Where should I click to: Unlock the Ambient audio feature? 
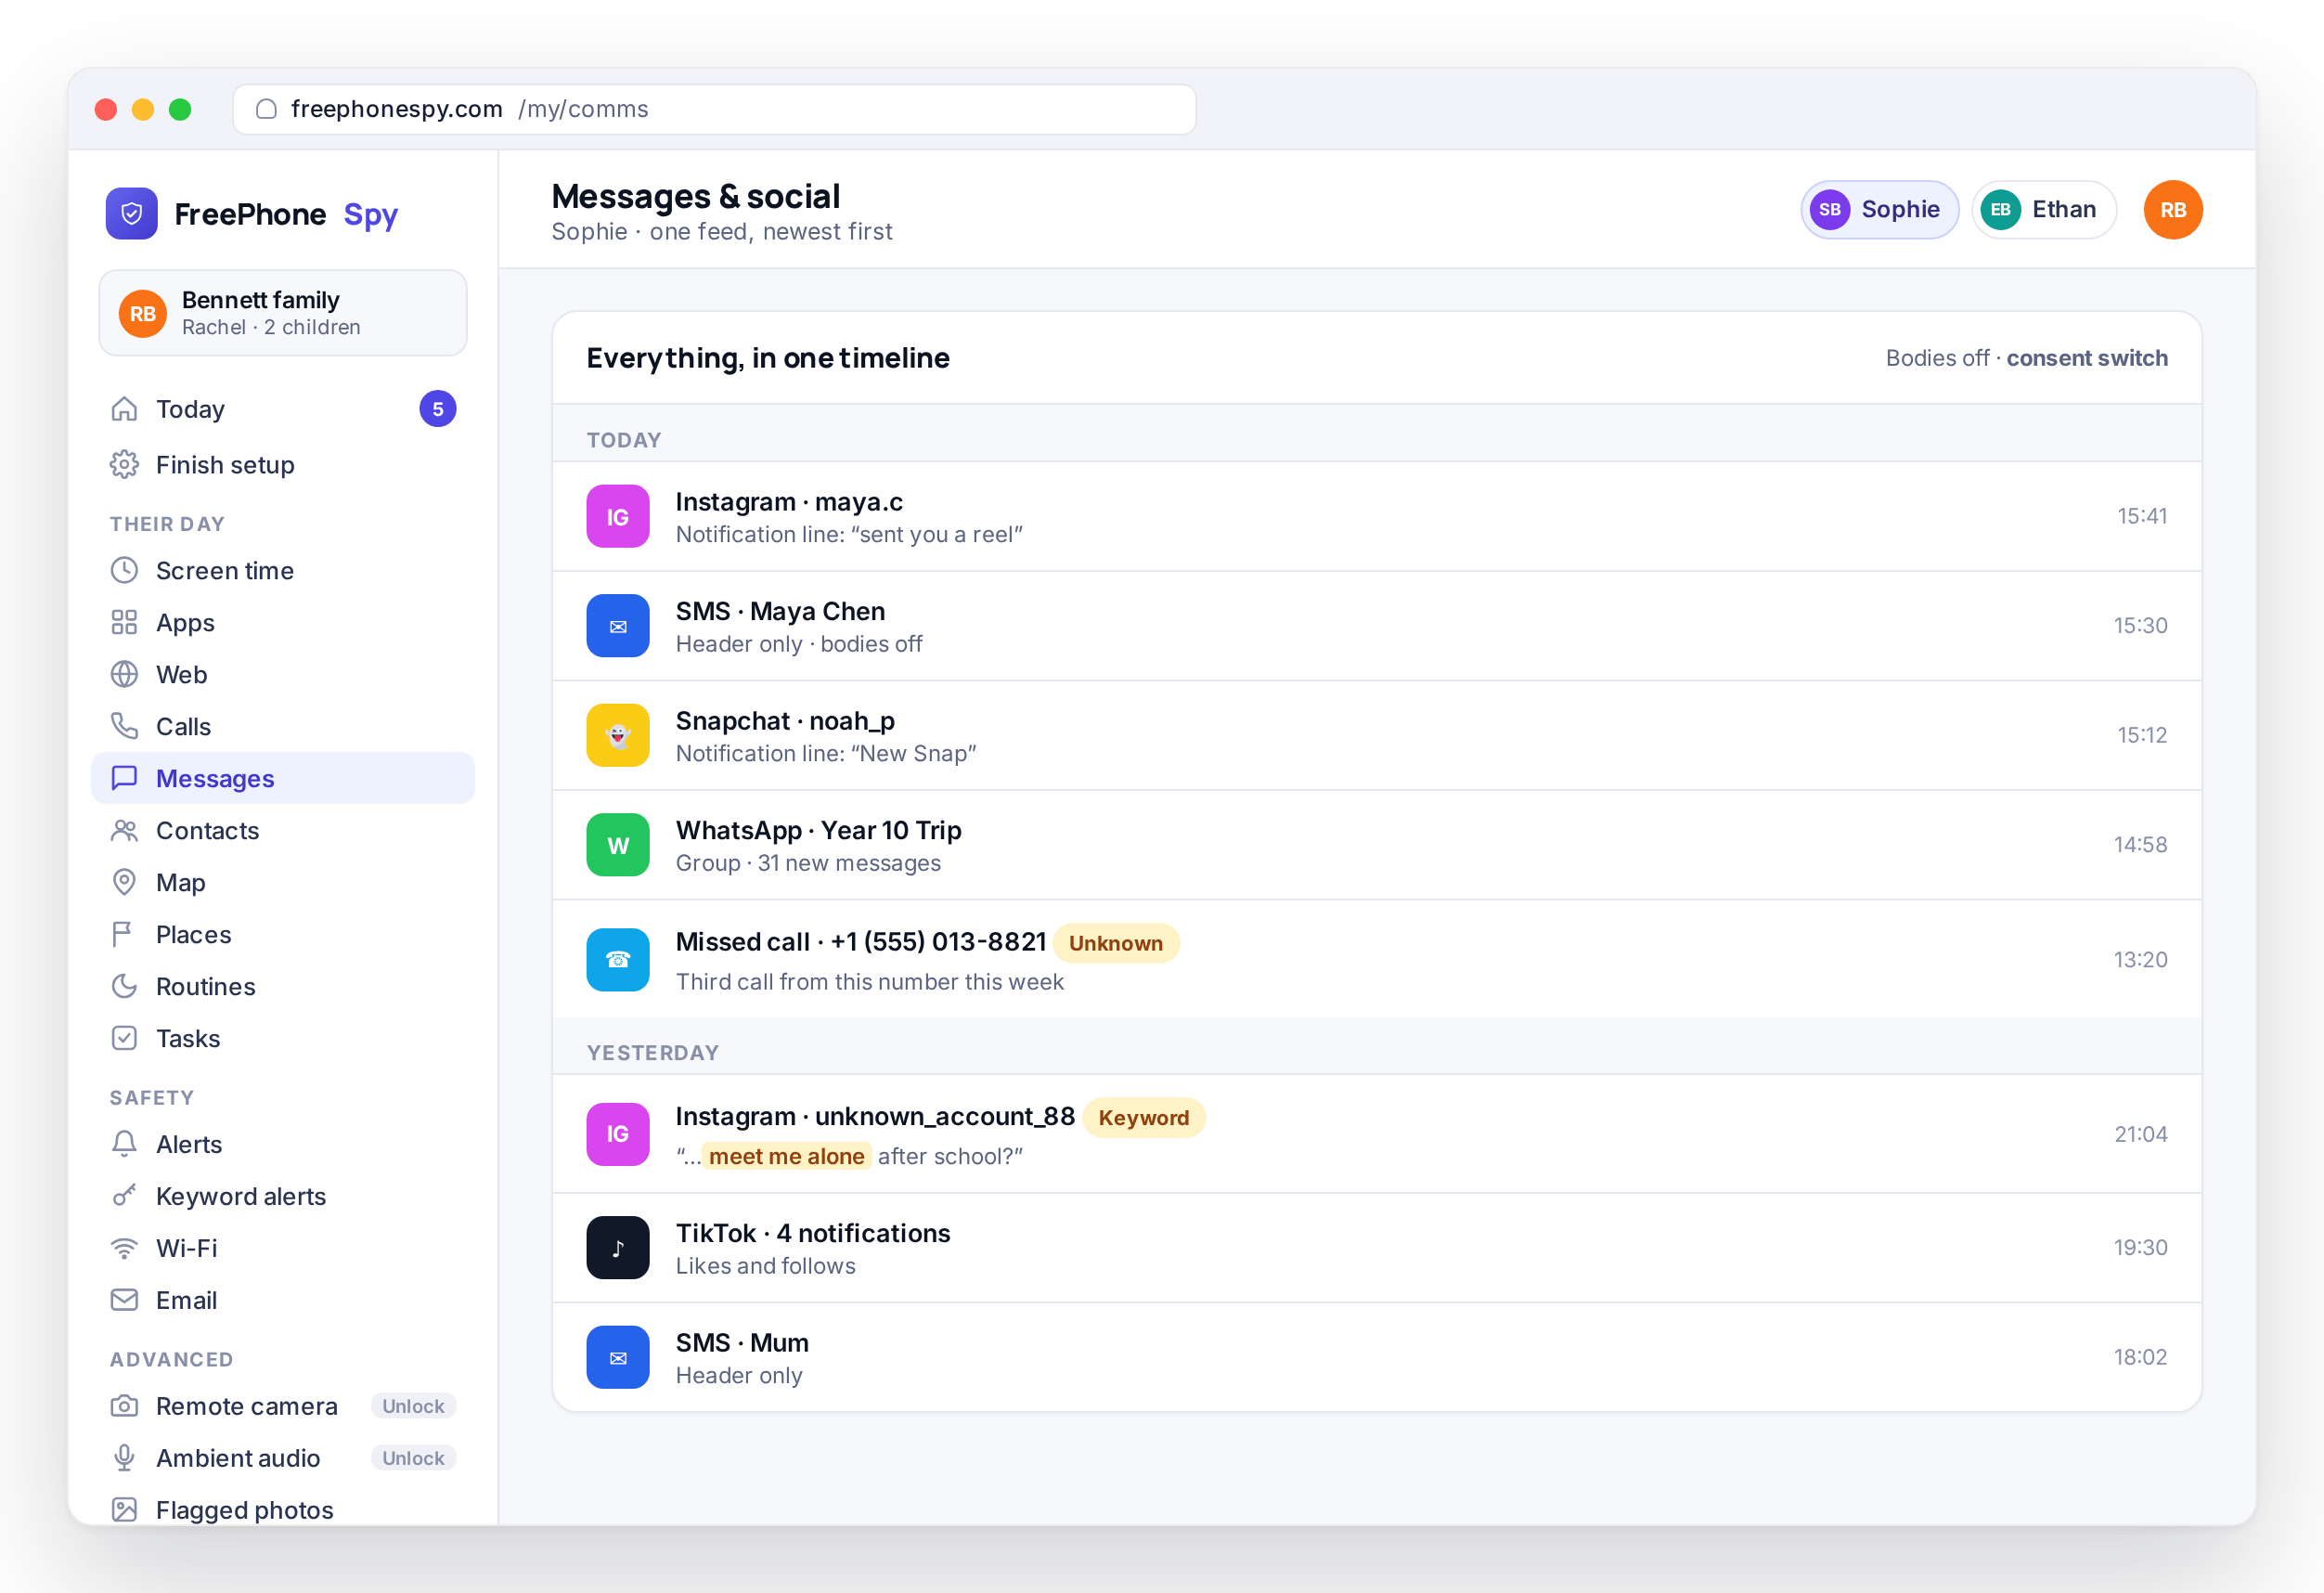coord(413,1459)
